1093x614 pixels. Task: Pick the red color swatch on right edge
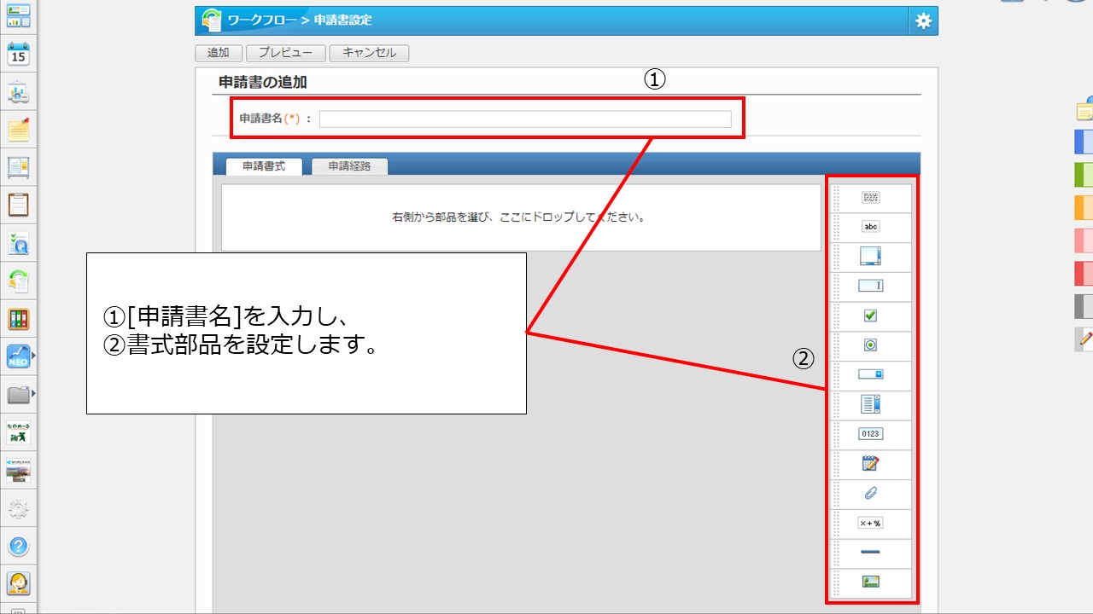[x=1084, y=273]
